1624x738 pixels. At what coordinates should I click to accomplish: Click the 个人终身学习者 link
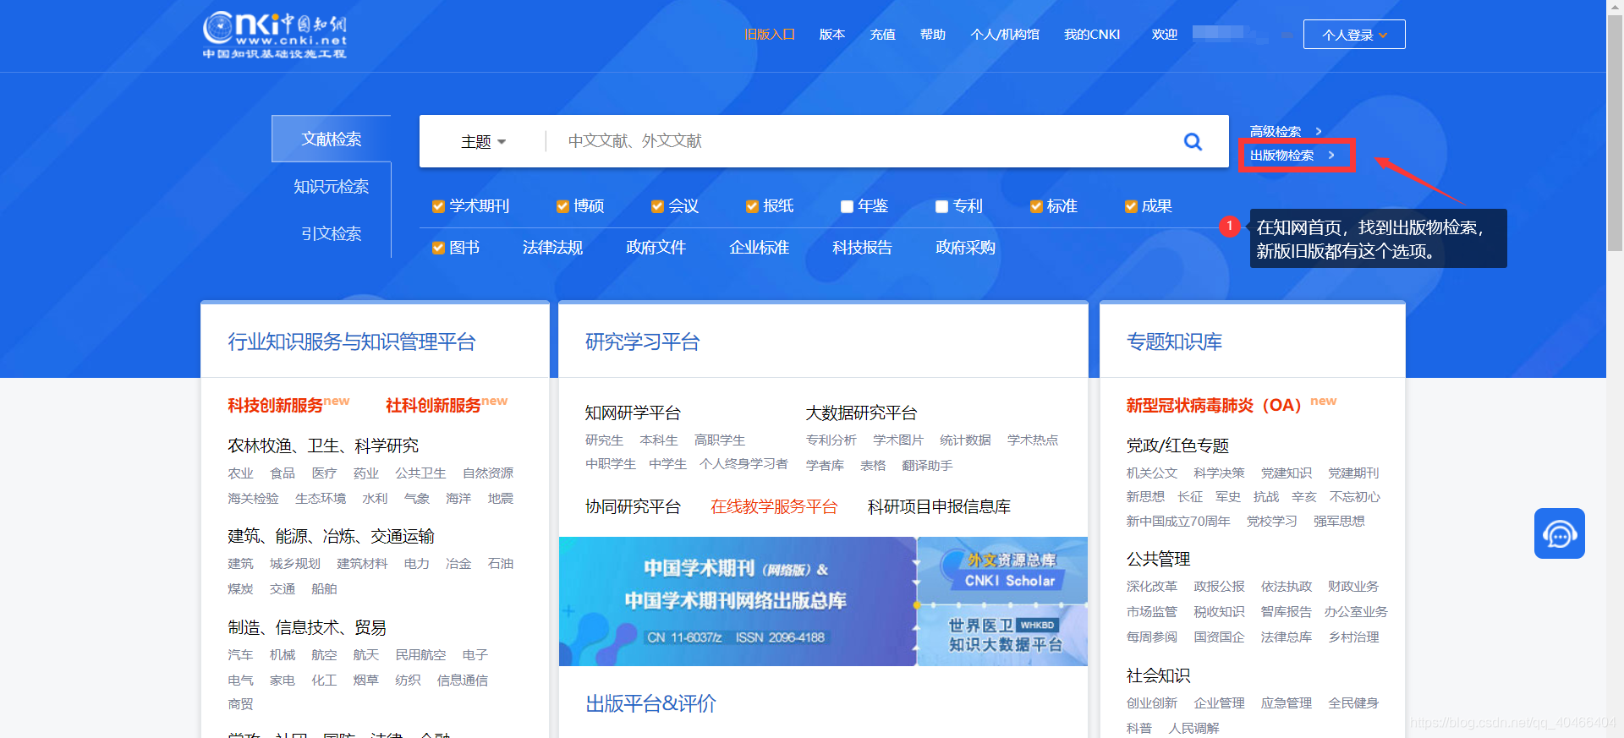[743, 464]
